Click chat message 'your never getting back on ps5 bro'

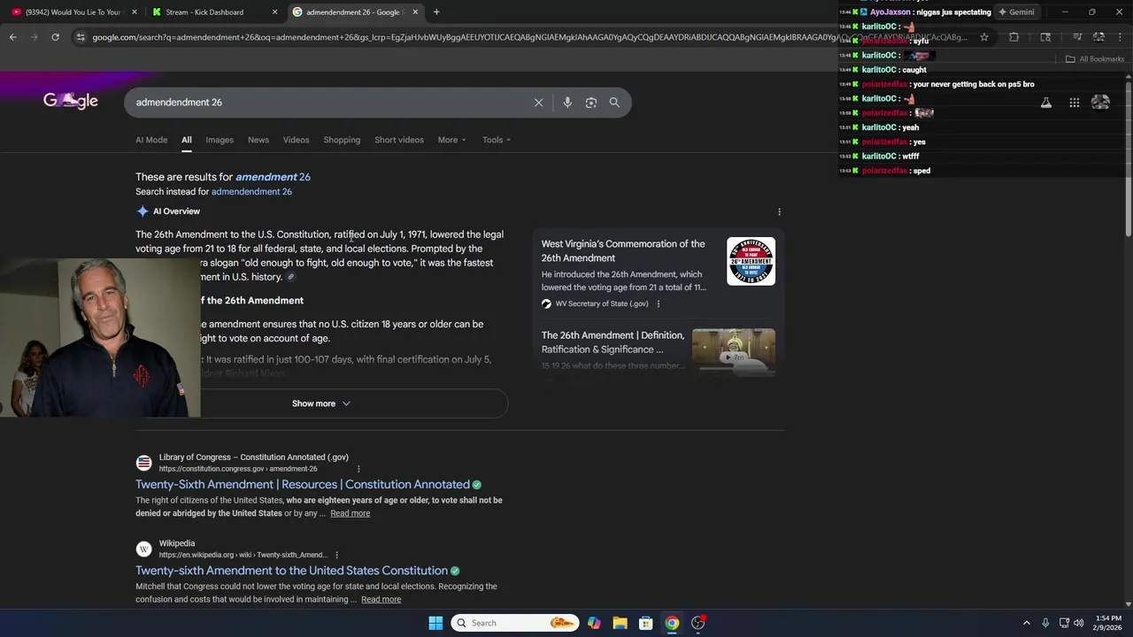point(974,84)
